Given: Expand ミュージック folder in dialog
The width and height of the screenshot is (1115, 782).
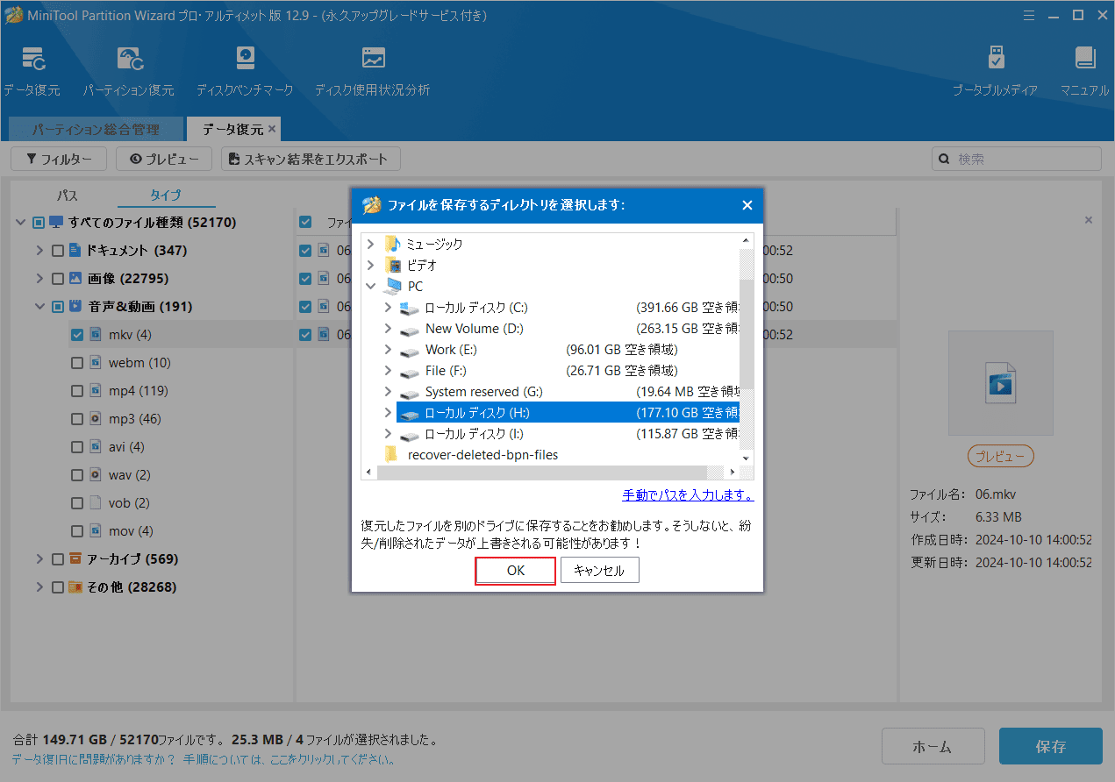Looking at the screenshot, I should click(x=370, y=244).
